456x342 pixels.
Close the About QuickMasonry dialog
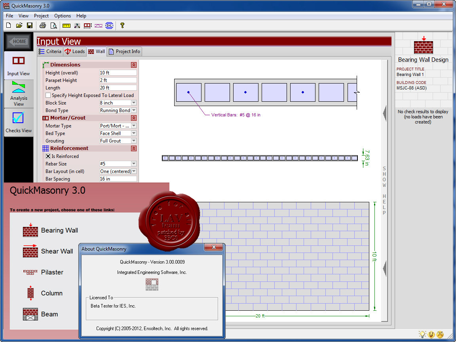[214, 247]
